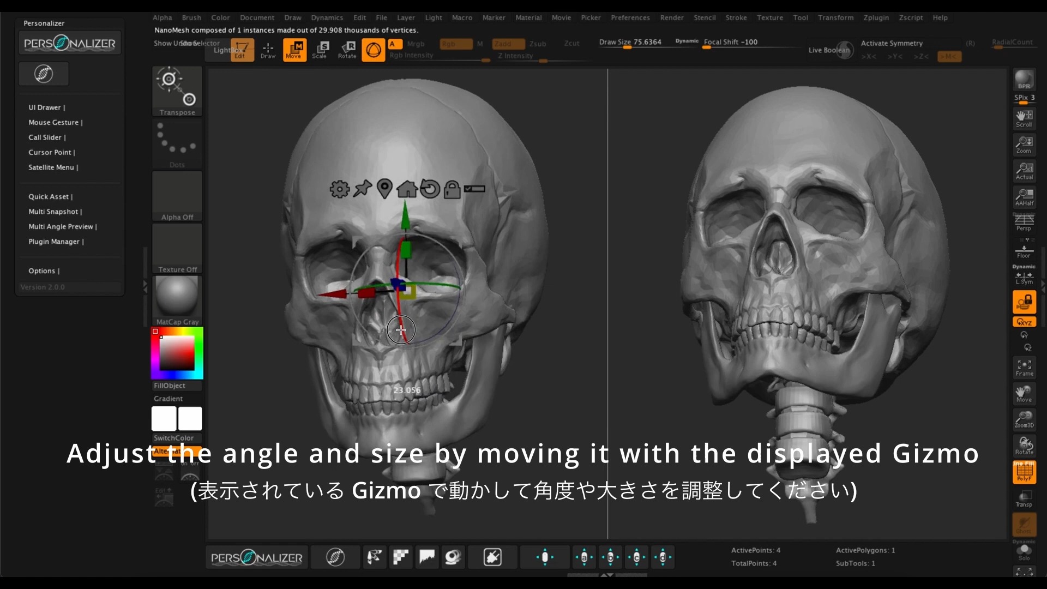Image resolution: width=1047 pixels, height=589 pixels.
Task: Pick a color in the FillObject color picker
Action: [x=177, y=353]
